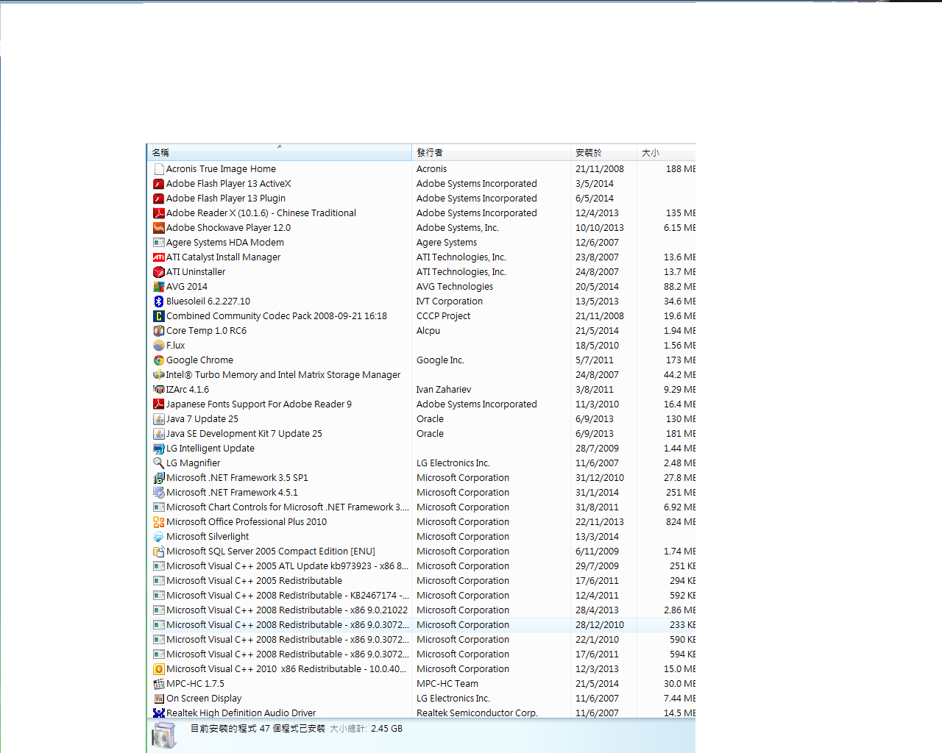Click install date '20/5/2014' for AVG 2014

pyautogui.click(x=597, y=287)
